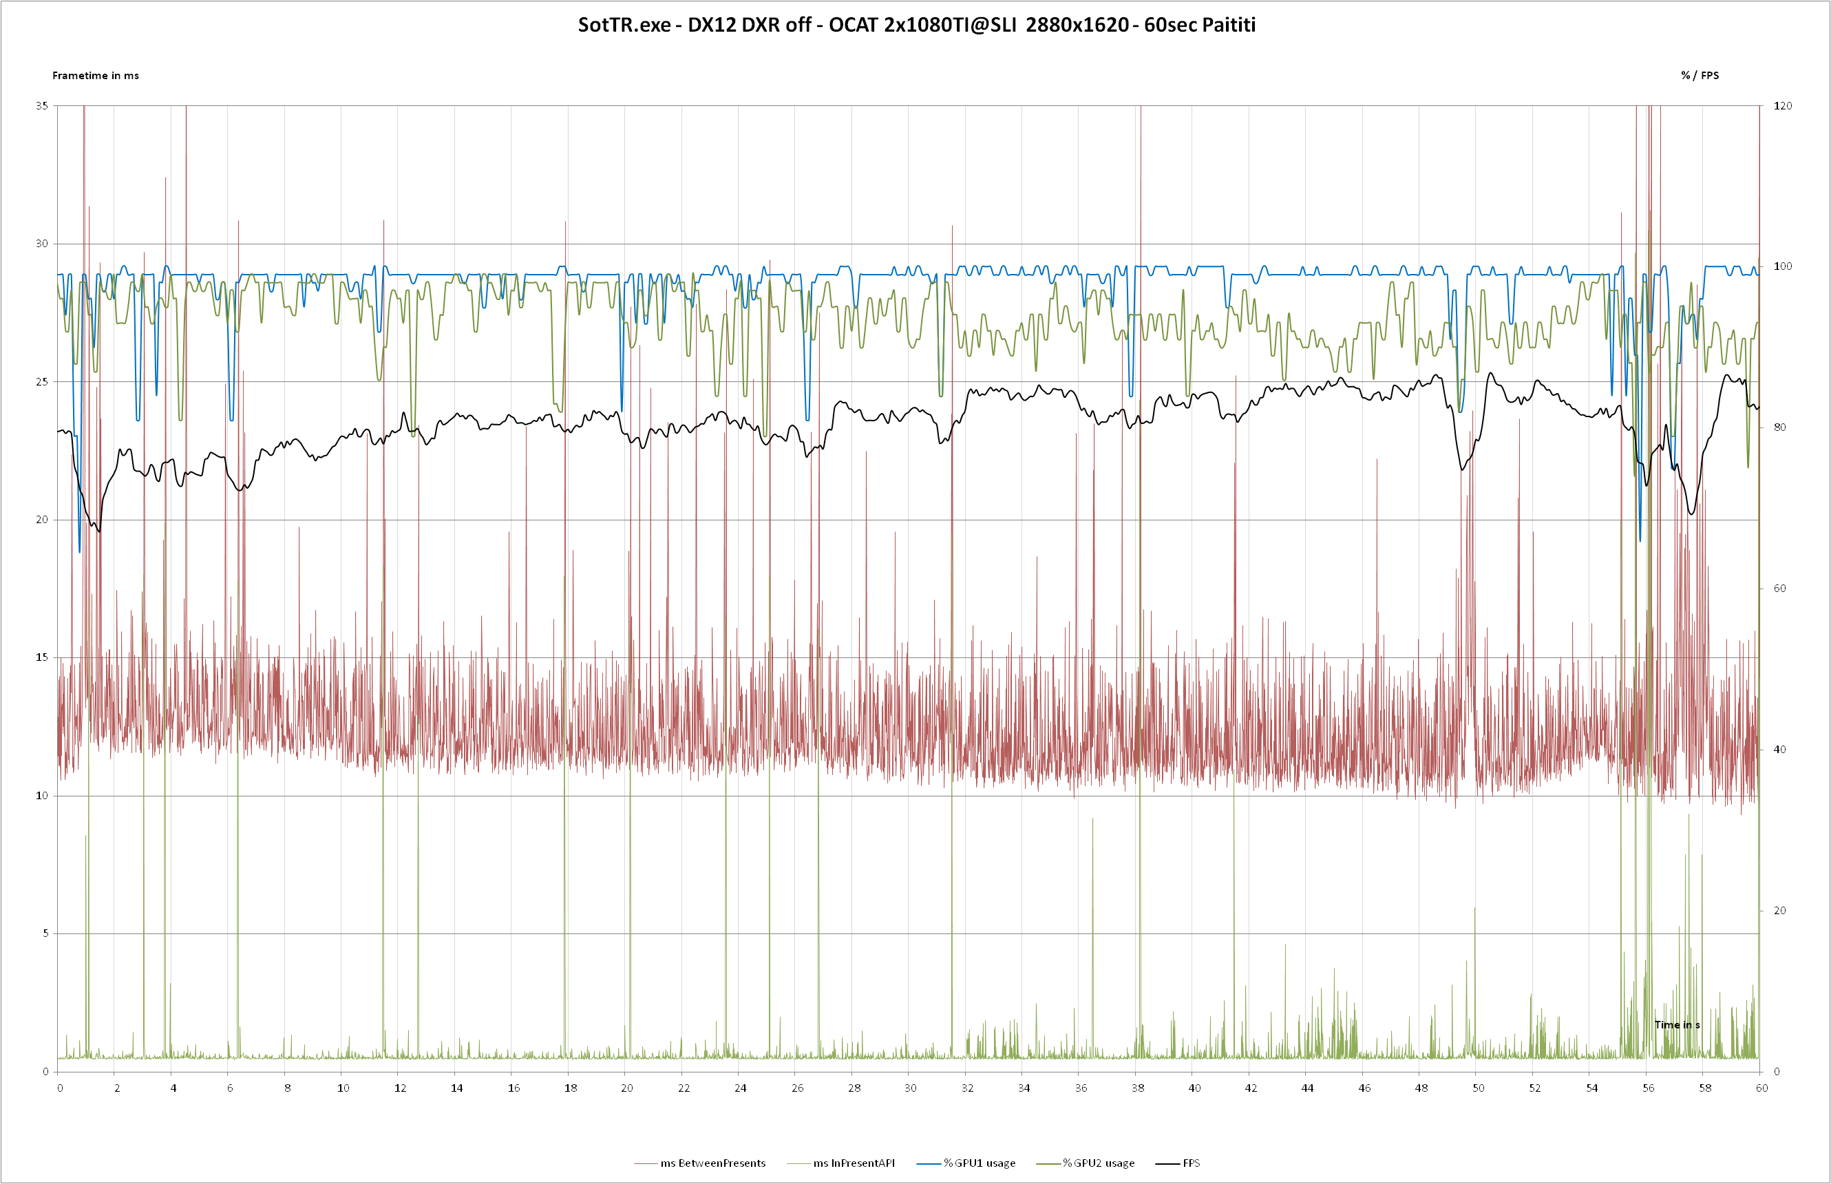1831x1184 pixels.
Task: Click the blue GPU1 usage legend line swatch
Action: 929,1163
